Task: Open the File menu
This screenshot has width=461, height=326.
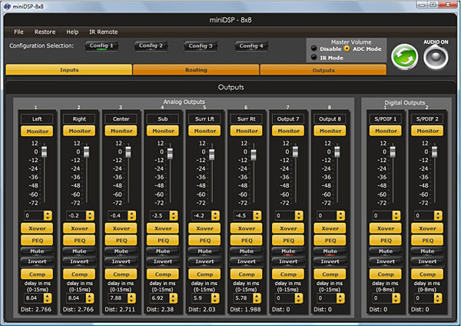Action: point(18,32)
